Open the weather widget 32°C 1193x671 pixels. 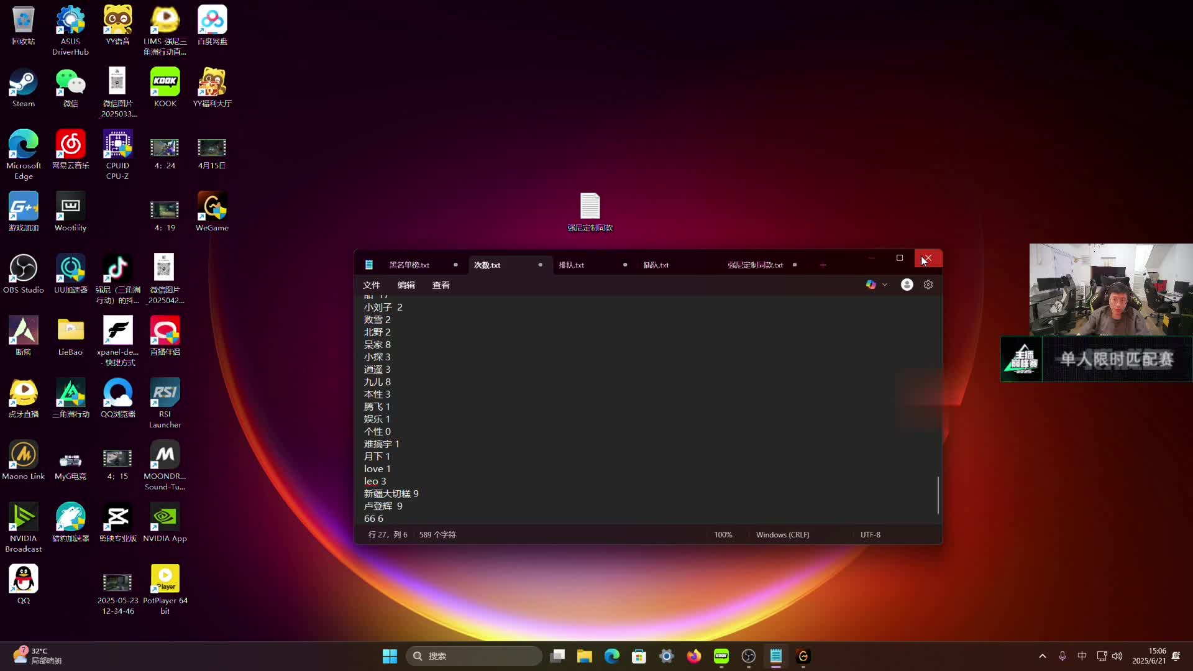click(x=37, y=656)
